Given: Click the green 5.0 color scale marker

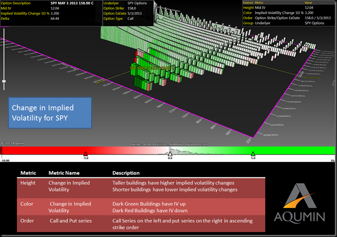Looking at the screenshot, I should [x=253, y=153].
